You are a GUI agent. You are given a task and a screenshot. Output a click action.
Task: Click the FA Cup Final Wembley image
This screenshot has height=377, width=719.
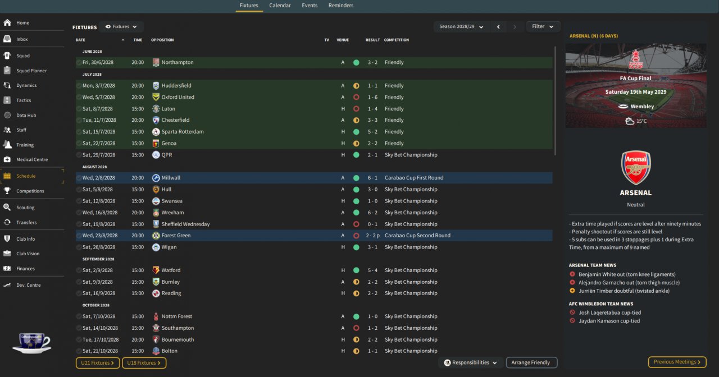coord(636,86)
